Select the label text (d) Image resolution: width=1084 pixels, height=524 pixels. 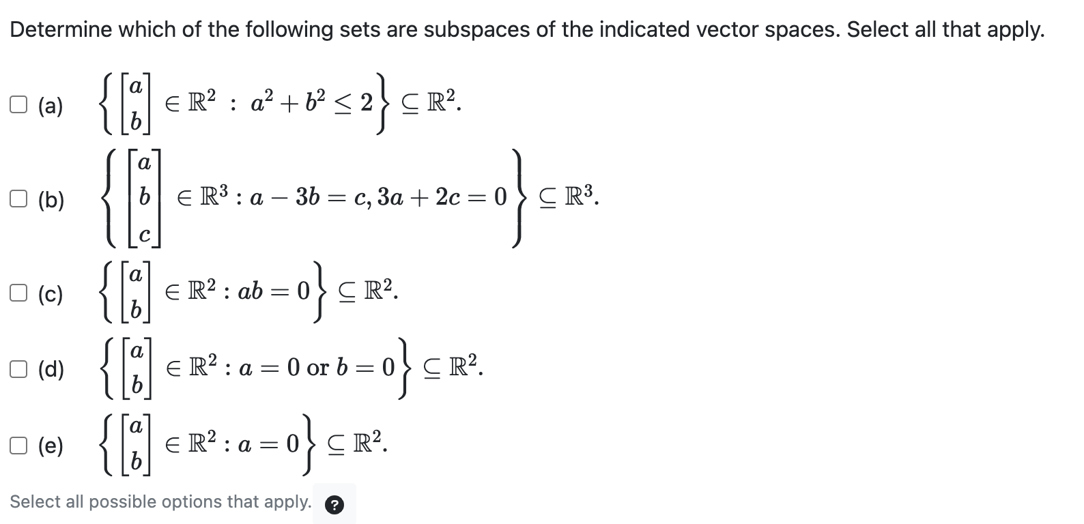coord(50,370)
